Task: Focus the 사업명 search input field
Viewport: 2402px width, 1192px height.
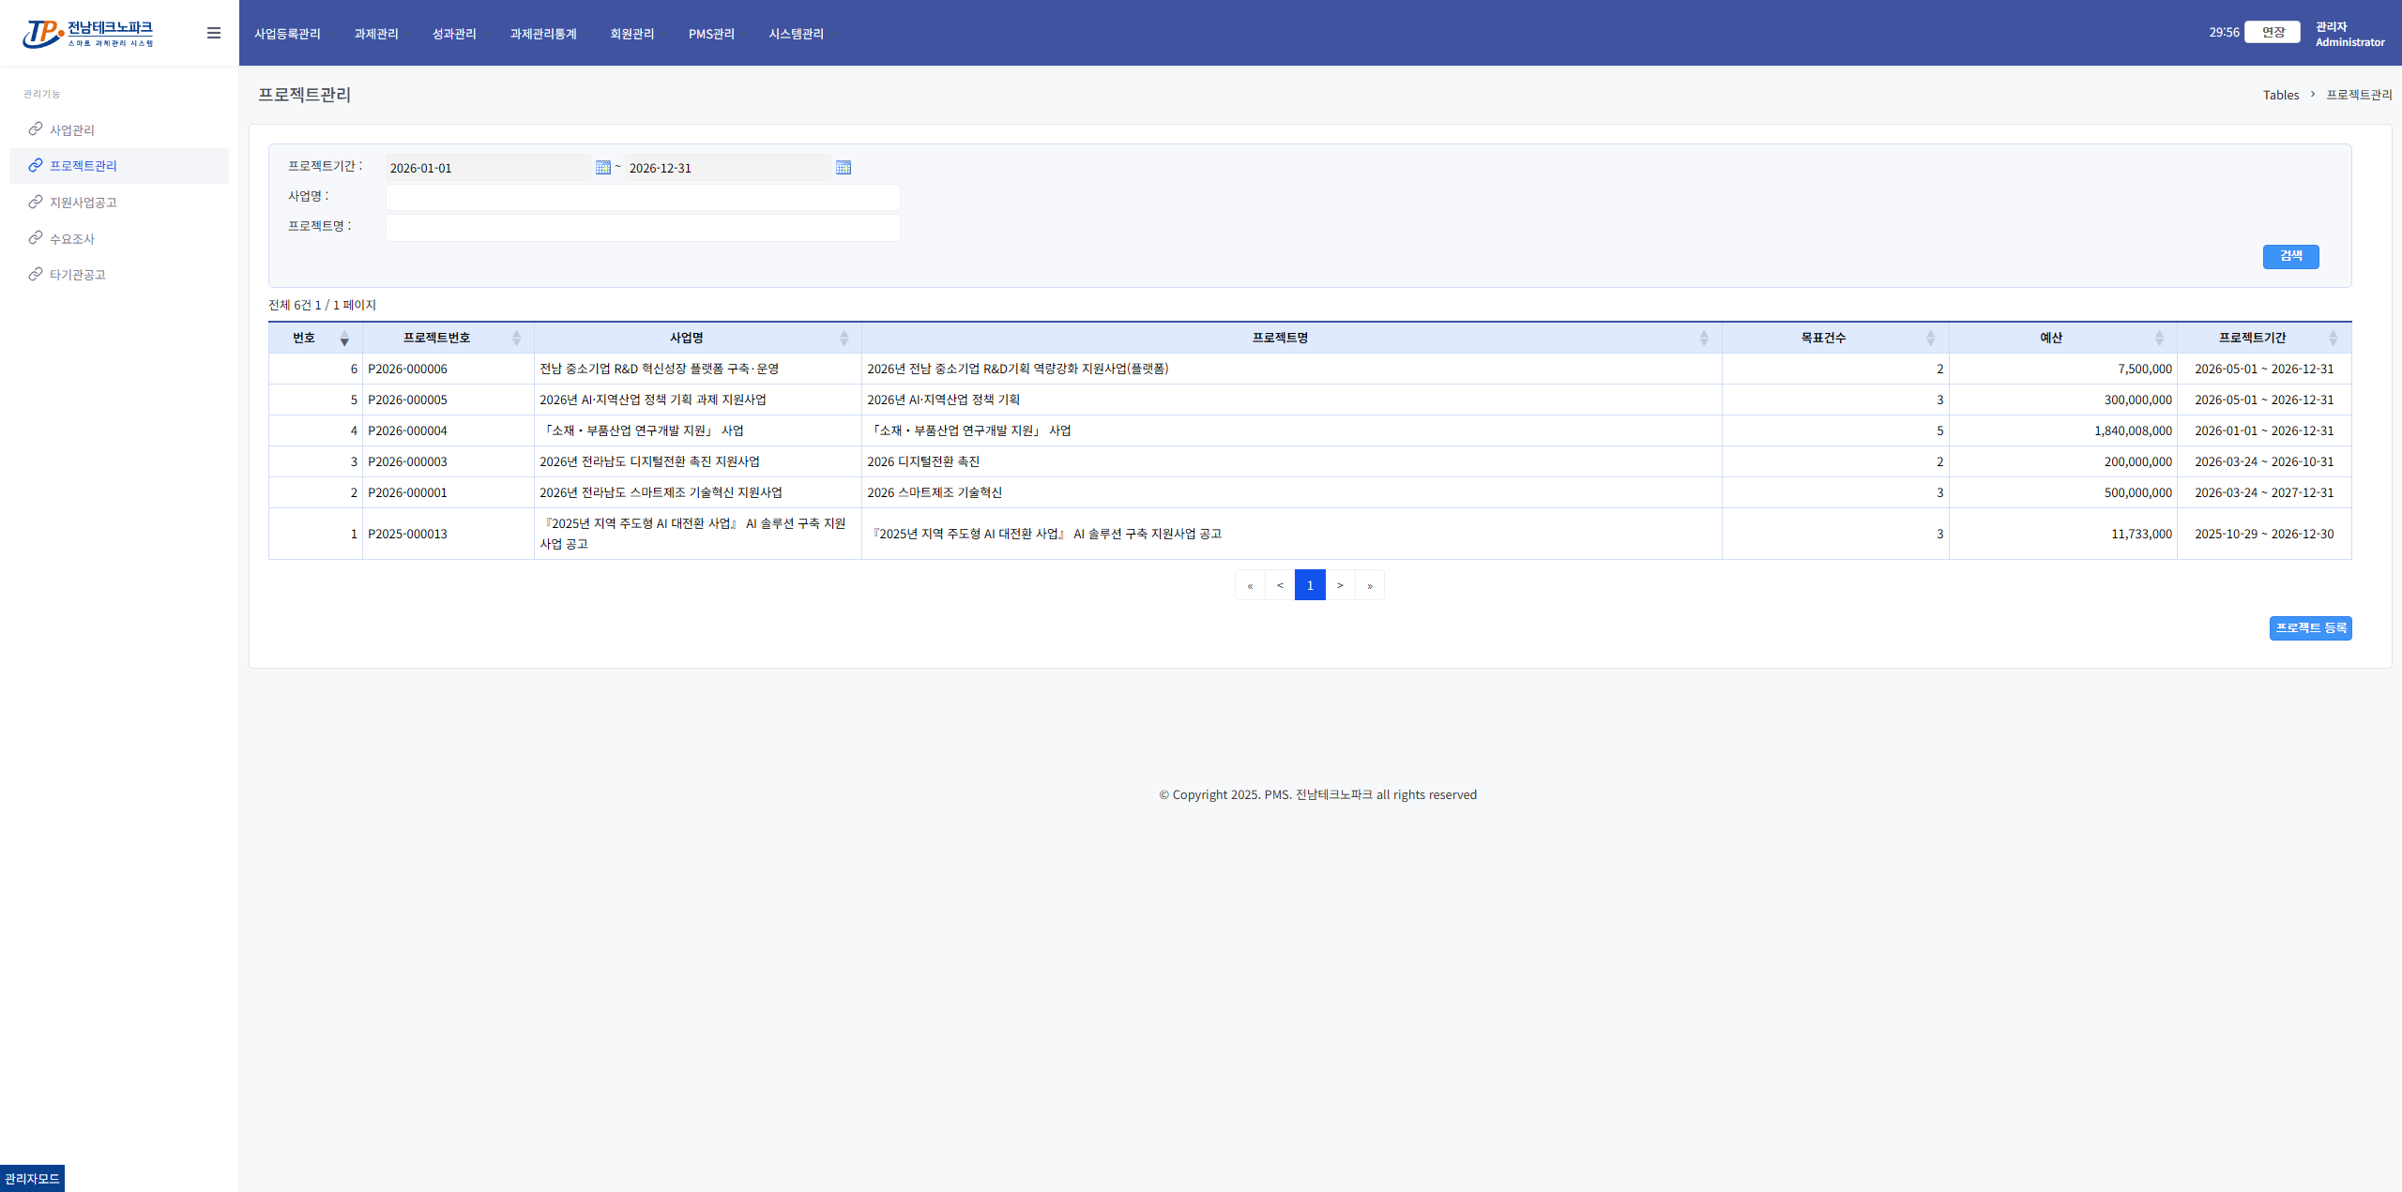Action: click(643, 197)
